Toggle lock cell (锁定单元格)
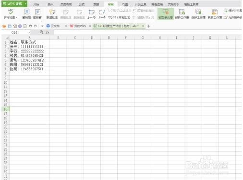Screen dimensions: 243x180 pyautogui.click(x=166, y=14)
